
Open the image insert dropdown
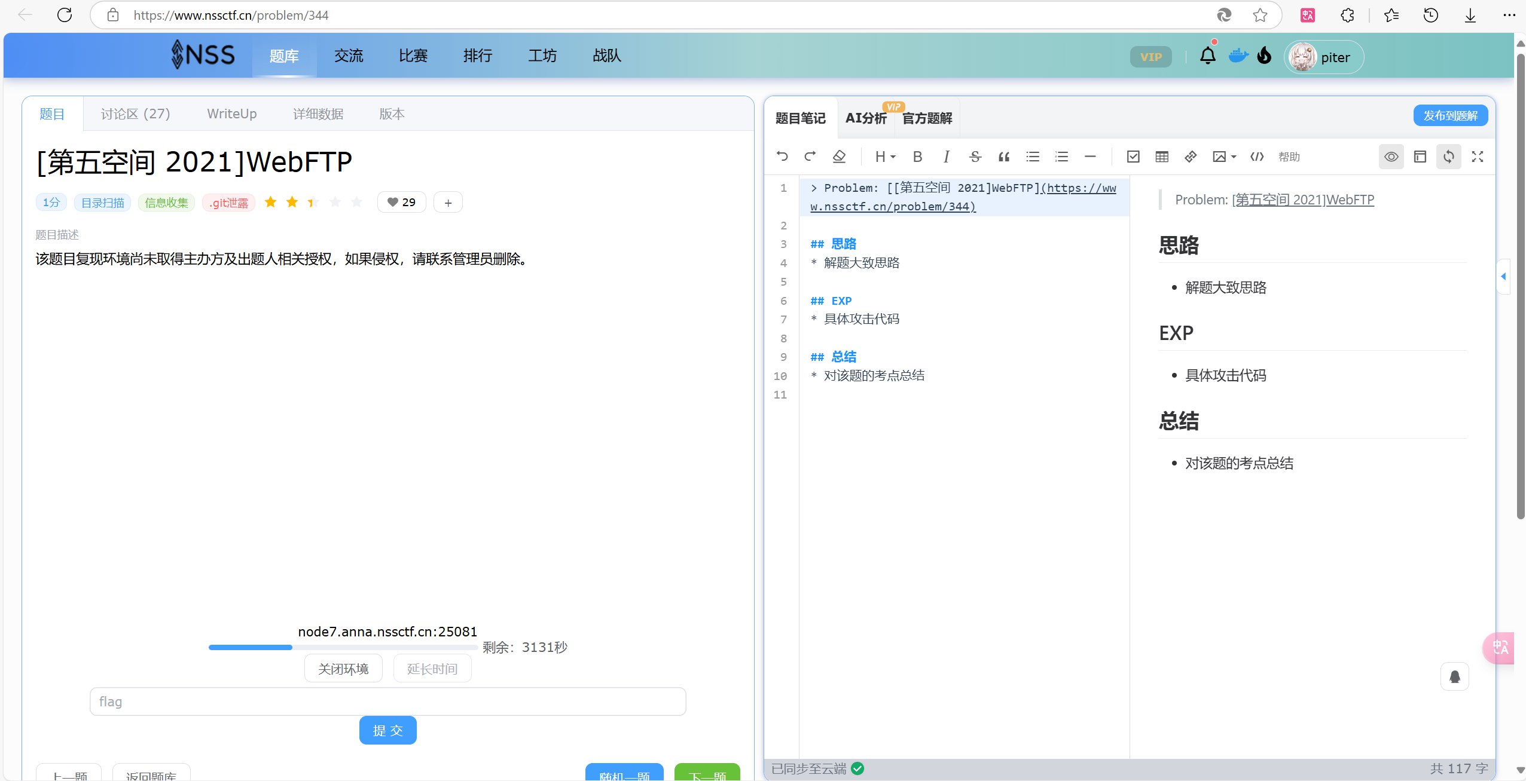point(1224,157)
